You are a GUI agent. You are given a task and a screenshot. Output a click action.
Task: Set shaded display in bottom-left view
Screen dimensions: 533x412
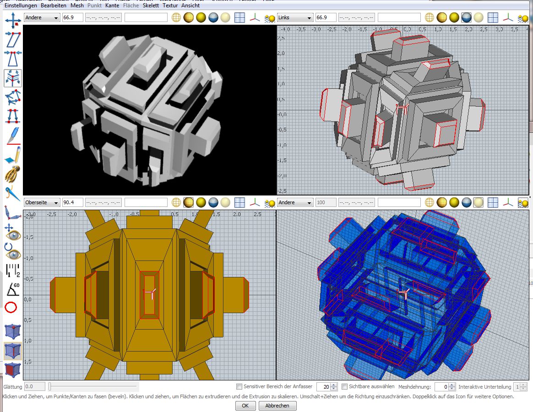[x=188, y=202]
